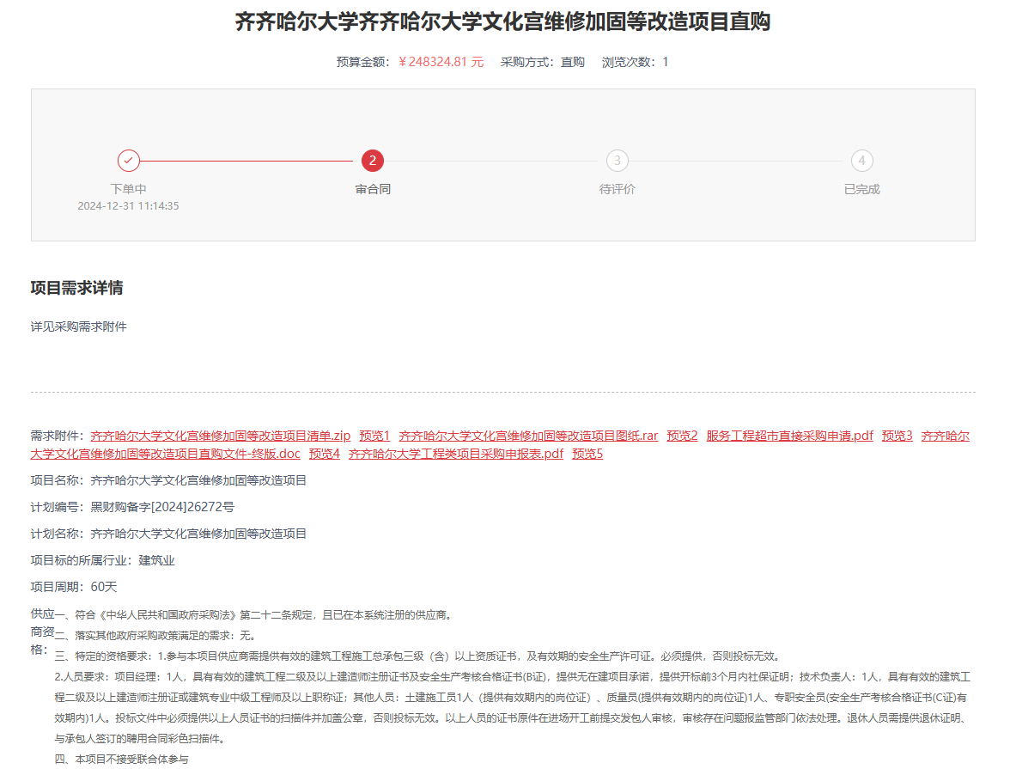Screen dimensions: 1010x769
Task: Select the 待评价 step label
Action: click(x=617, y=189)
